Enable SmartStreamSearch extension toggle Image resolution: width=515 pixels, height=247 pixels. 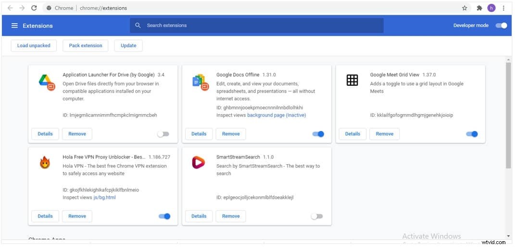(x=316, y=216)
